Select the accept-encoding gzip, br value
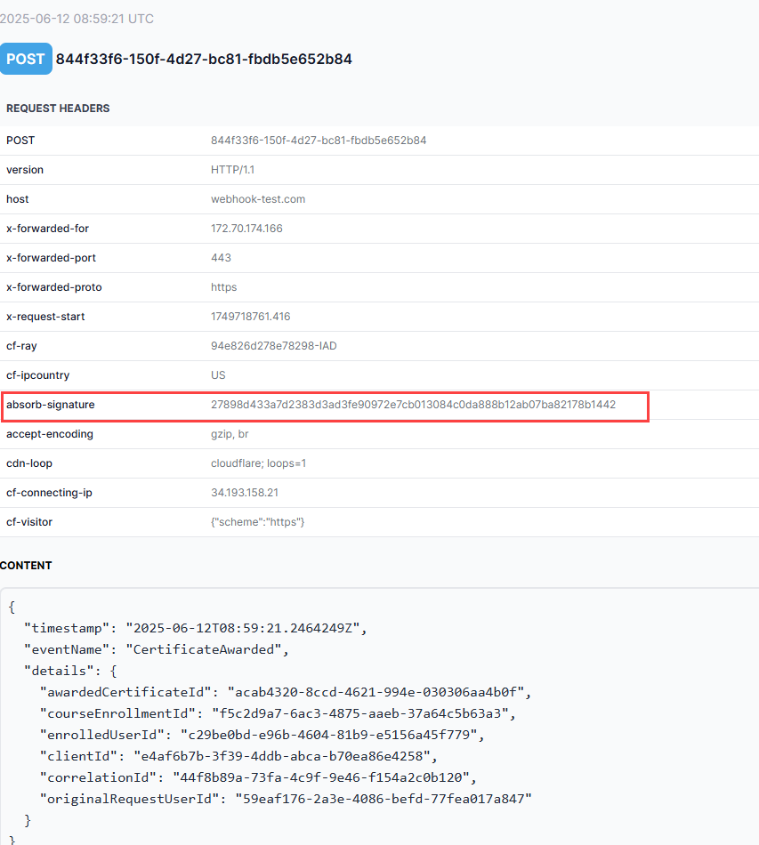The width and height of the screenshot is (759, 845). pyautogui.click(x=228, y=434)
